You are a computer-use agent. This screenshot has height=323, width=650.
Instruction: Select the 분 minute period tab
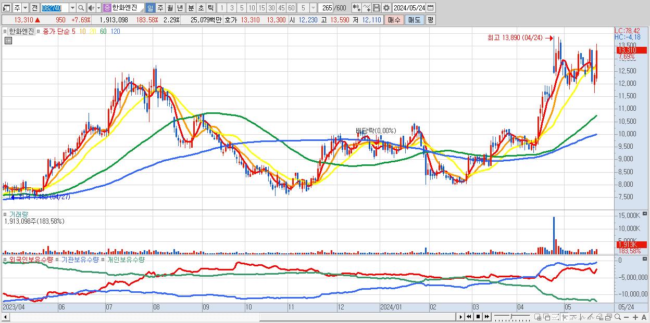pos(191,8)
